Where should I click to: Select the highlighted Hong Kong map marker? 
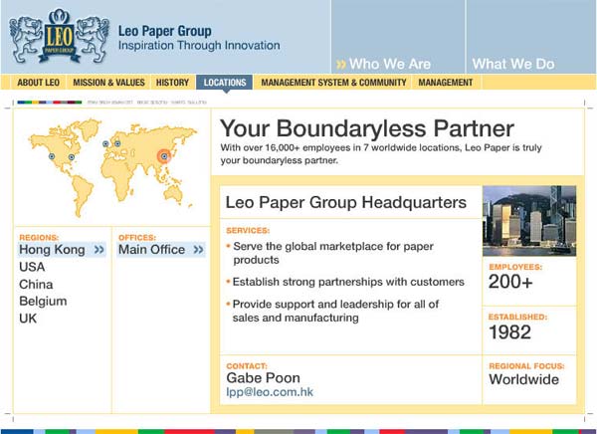tap(165, 155)
